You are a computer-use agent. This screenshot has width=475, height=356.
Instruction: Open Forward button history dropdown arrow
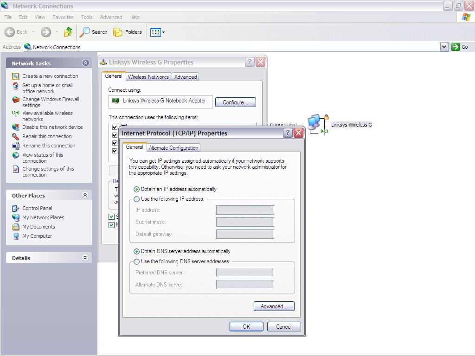[x=57, y=32]
